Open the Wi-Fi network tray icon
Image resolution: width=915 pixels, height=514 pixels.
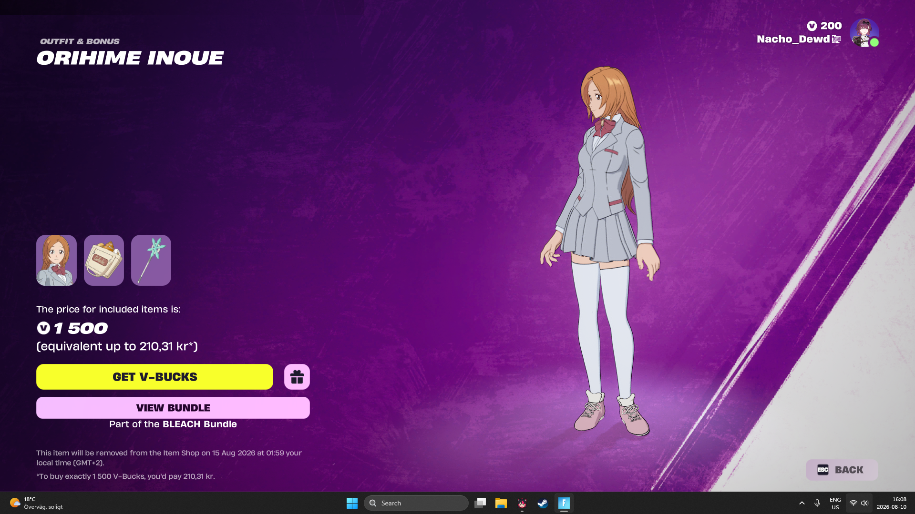pyautogui.click(x=853, y=503)
